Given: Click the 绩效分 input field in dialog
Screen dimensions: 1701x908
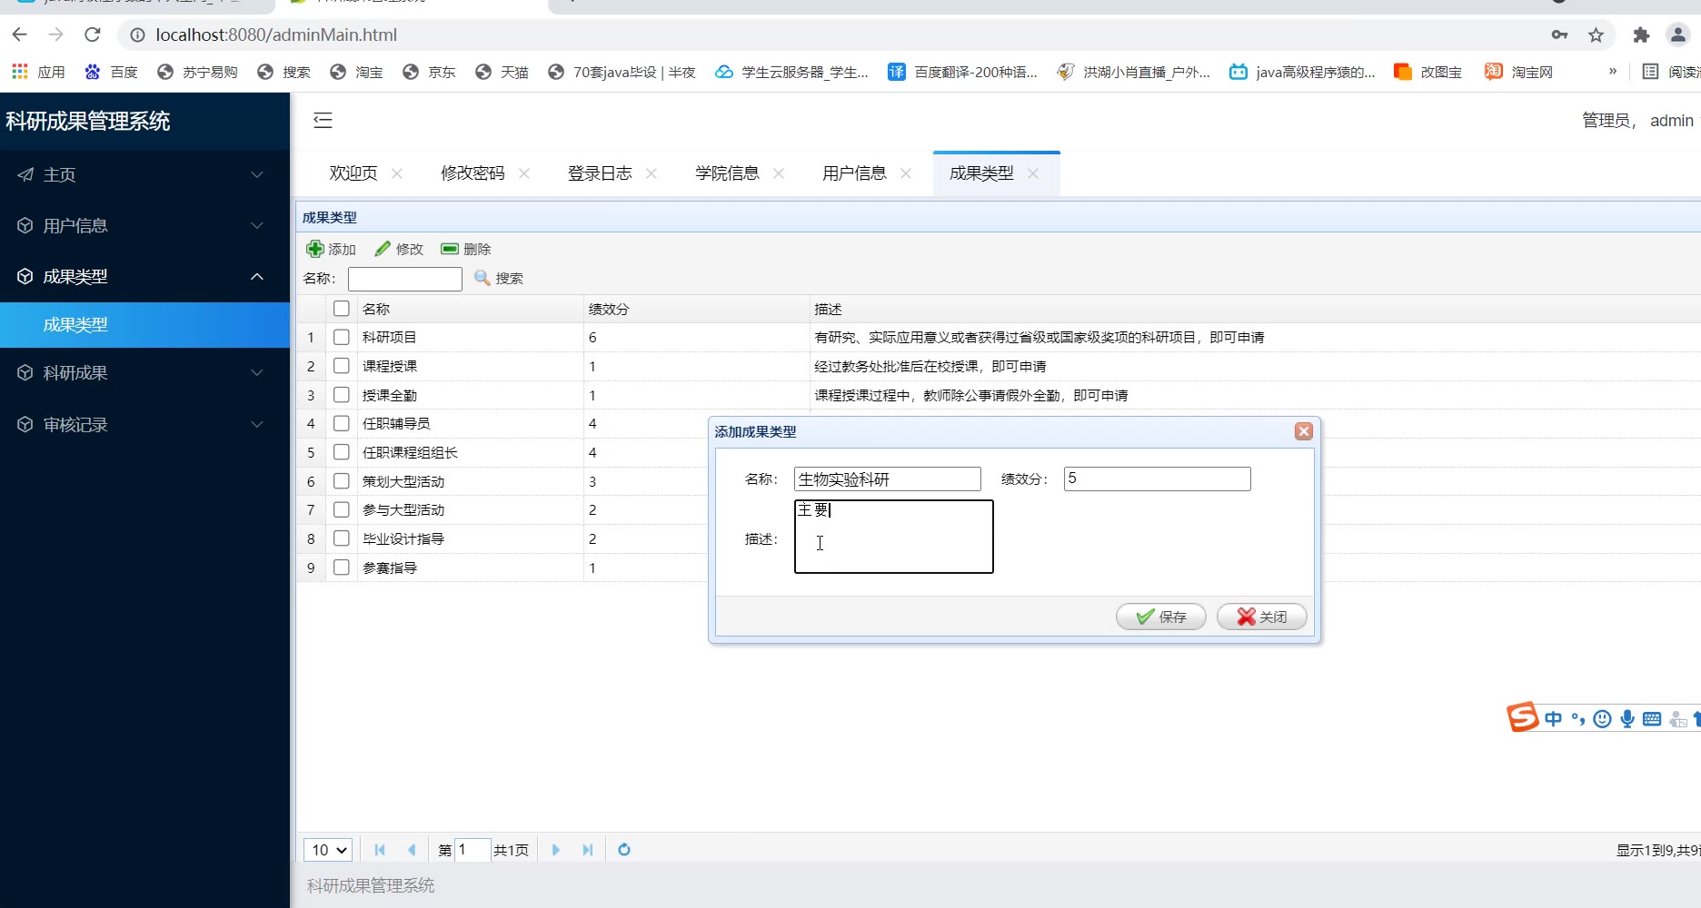Looking at the screenshot, I should point(1157,479).
